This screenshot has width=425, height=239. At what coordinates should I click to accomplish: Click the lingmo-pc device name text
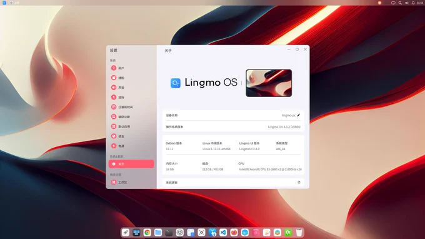click(289, 115)
